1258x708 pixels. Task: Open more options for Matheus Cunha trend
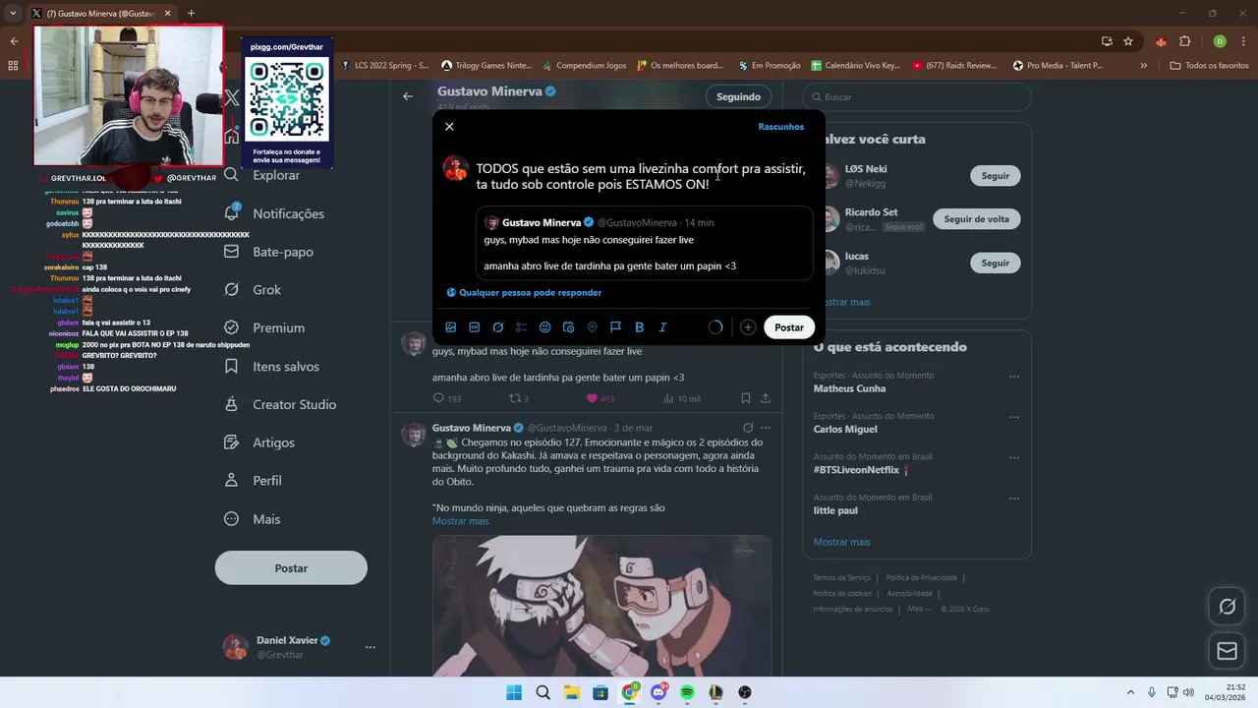coord(1014,377)
